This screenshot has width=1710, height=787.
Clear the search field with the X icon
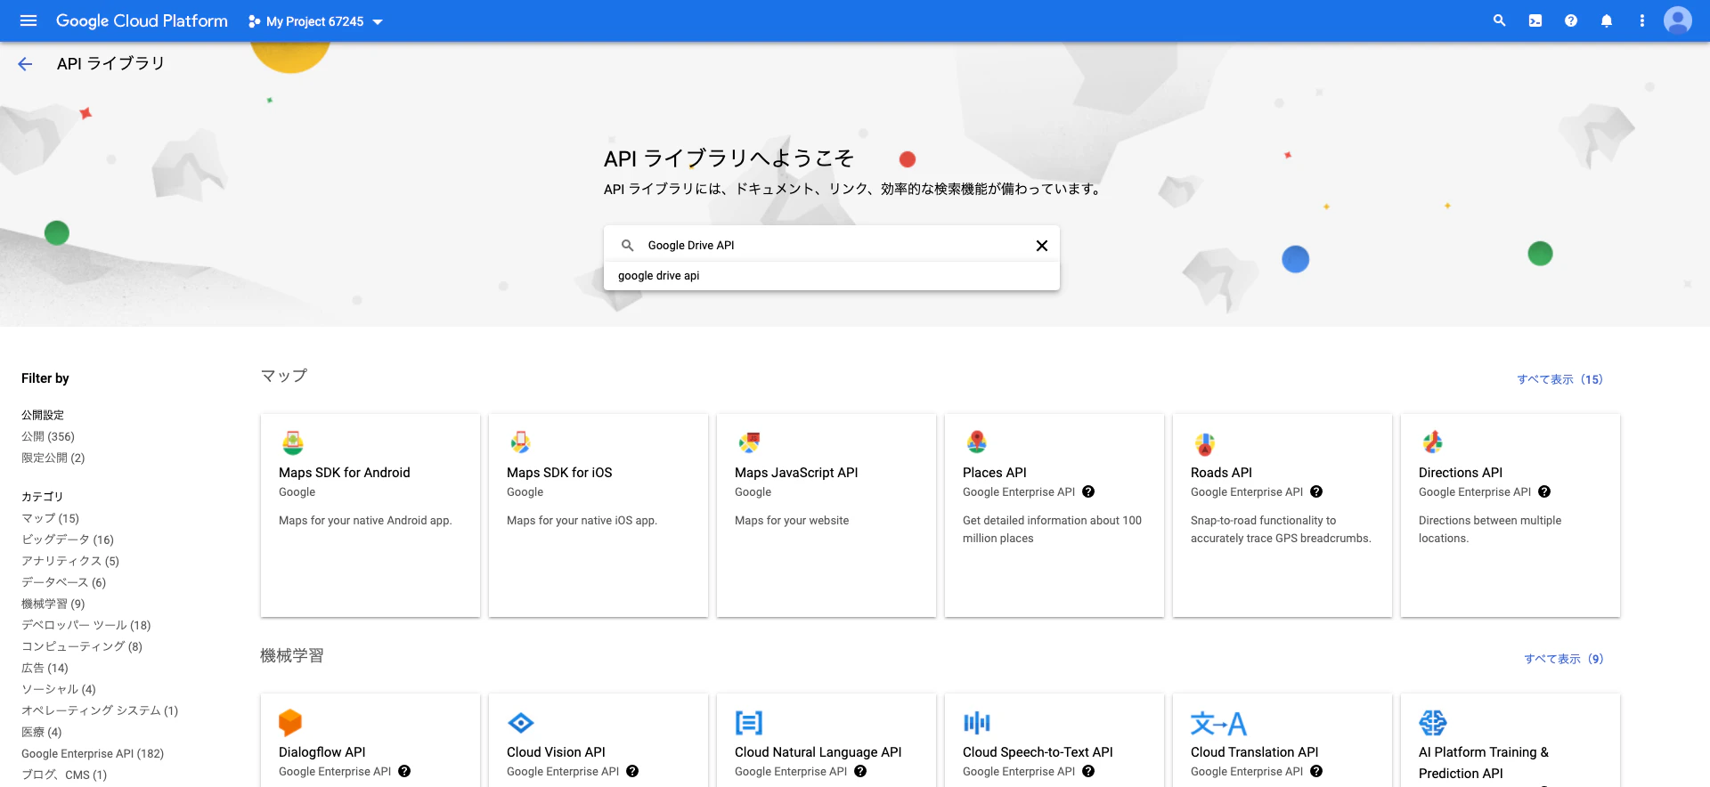pyautogui.click(x=1041, y=246)
